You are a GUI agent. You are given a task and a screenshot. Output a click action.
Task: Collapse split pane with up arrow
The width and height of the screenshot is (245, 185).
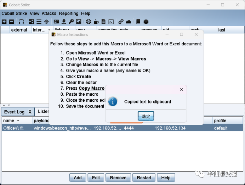tap(4, 105)
